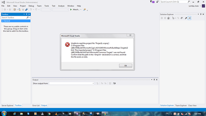Open Solution Explorer window position dropdown
Viewport: 206px width, 116px height.
tap(198, 14)
